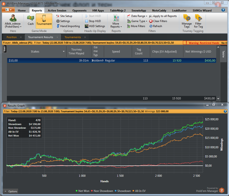Click the Stakes column header
The image size is (229, 196).
point(35,52)
